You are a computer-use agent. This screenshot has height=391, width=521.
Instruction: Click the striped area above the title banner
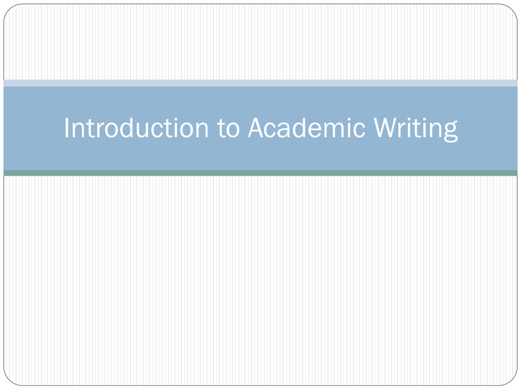tap(260, 42)
